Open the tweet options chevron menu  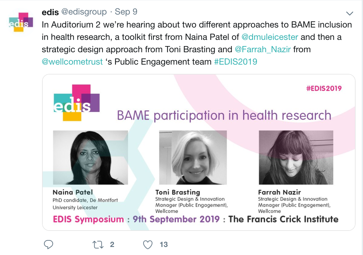click(349, 13)
